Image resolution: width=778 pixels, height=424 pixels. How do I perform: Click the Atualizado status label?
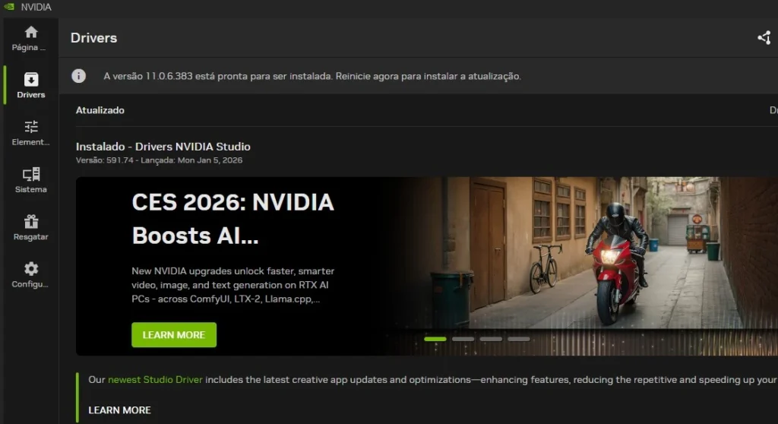click(x=100, y=110)
